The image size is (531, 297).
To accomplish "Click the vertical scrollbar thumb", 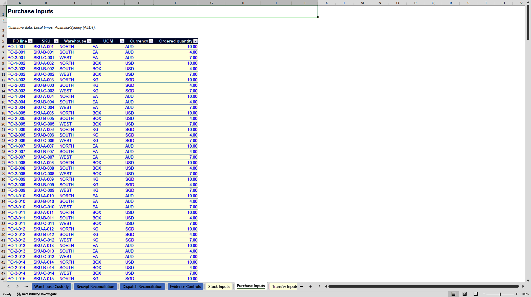I will (528, 23).
